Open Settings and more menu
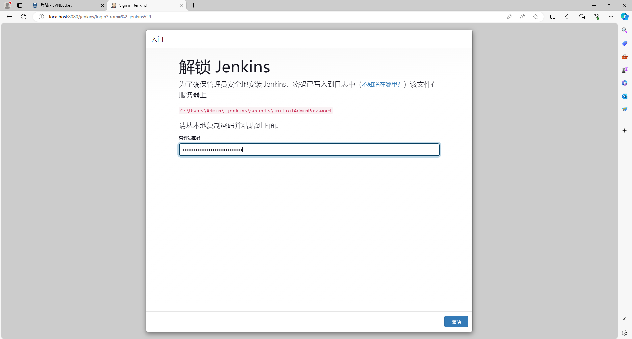The width and height of the screenshot is (632, 339). [x=611, y=17]
